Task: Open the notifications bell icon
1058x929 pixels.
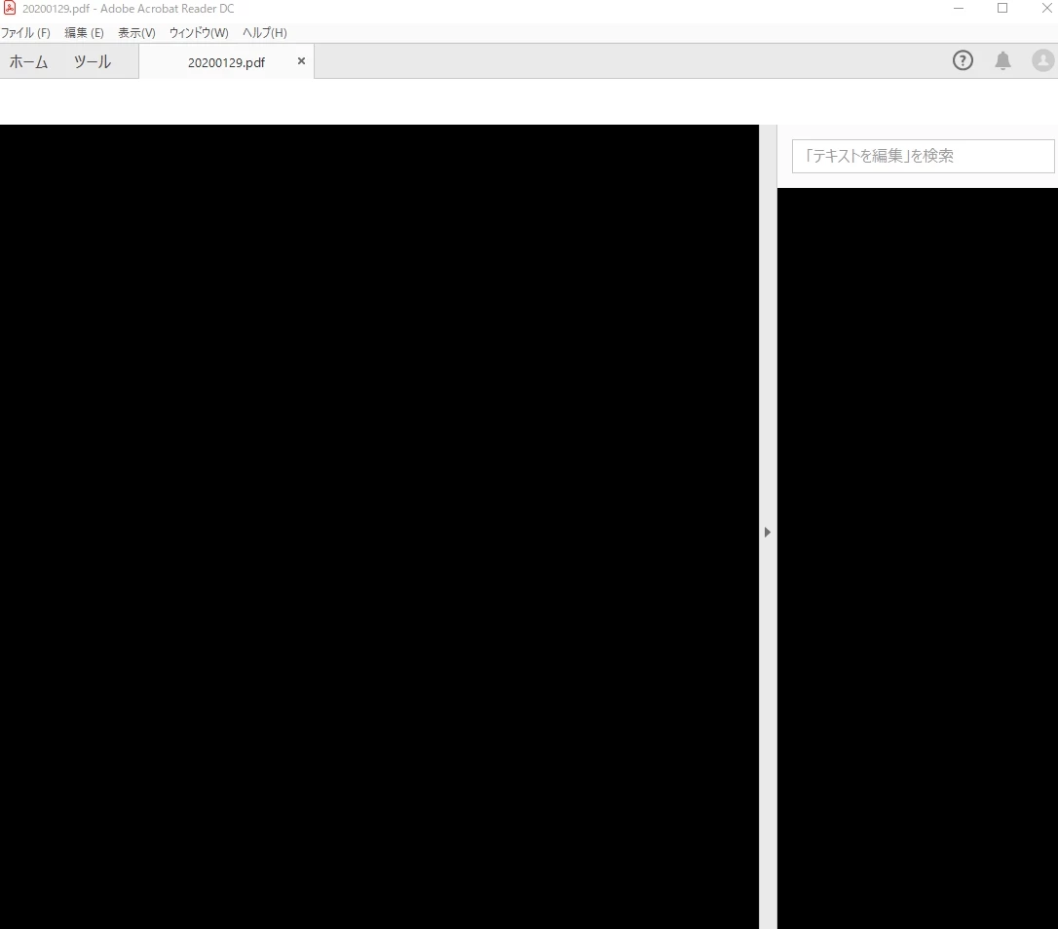Action: 1003,60
